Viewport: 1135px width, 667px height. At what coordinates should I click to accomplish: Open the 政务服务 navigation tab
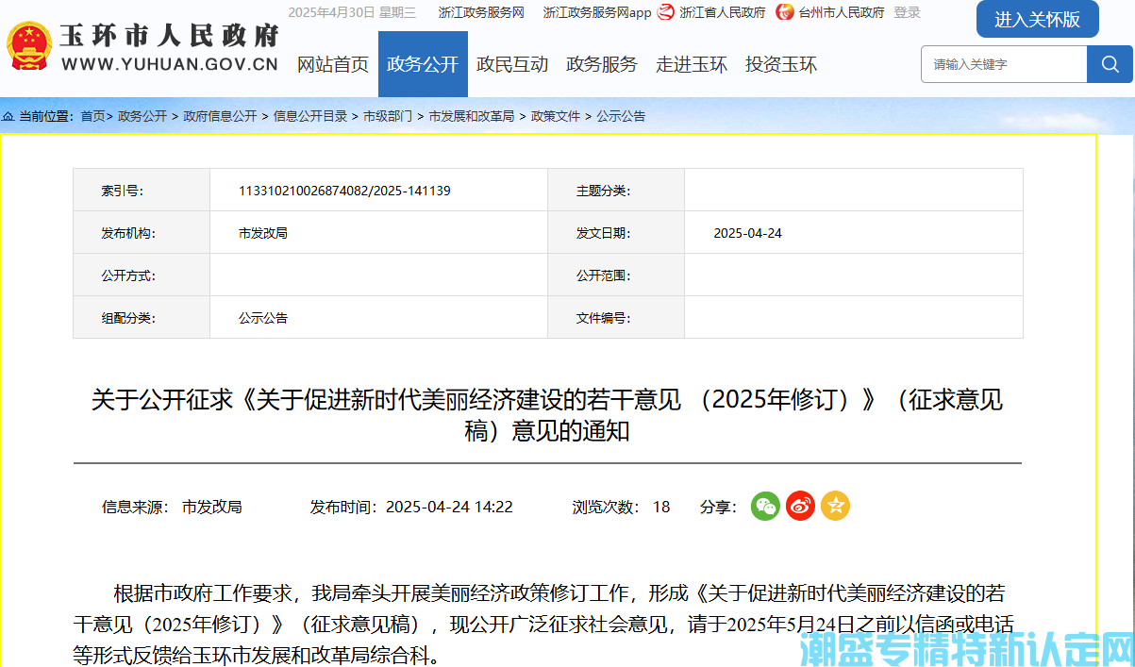point(602,64)
